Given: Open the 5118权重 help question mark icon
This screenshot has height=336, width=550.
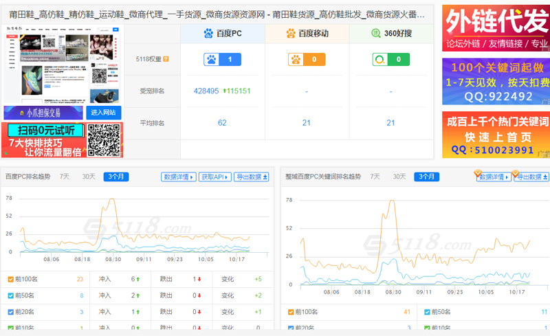Looking at the screenshot, I should click(166, 59).
